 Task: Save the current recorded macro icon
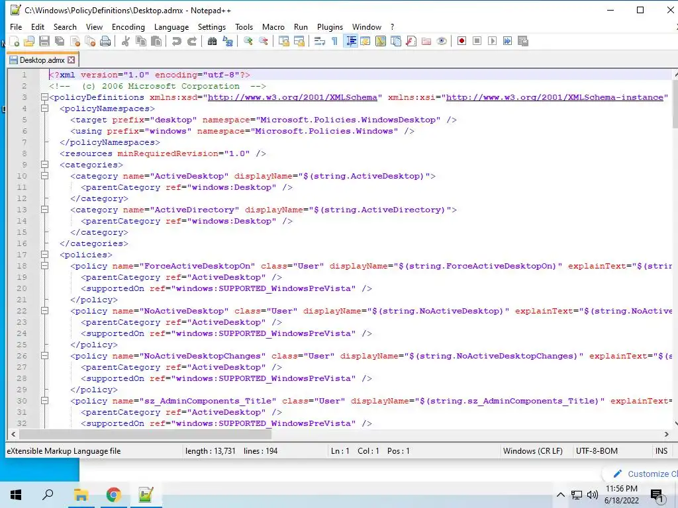click(x=523, y=41)
